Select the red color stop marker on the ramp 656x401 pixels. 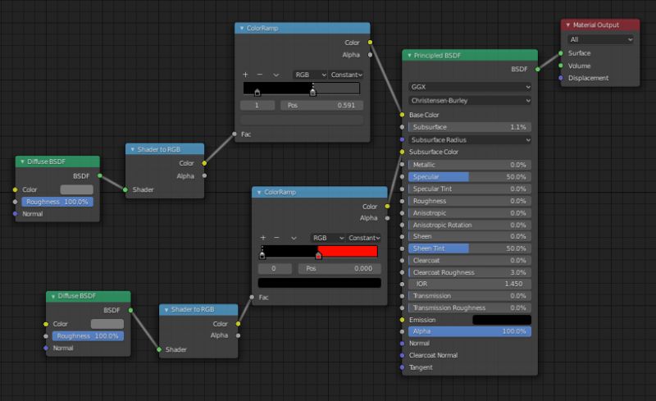318,255
